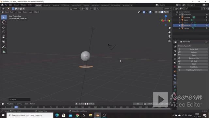Select the Select Box tool
Viewport: 209px width, 118px height.
tap(4, 17)
